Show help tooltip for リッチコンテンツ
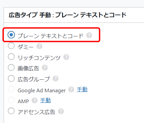The width and height of the screenshot is (144, 123). [66, 57]
